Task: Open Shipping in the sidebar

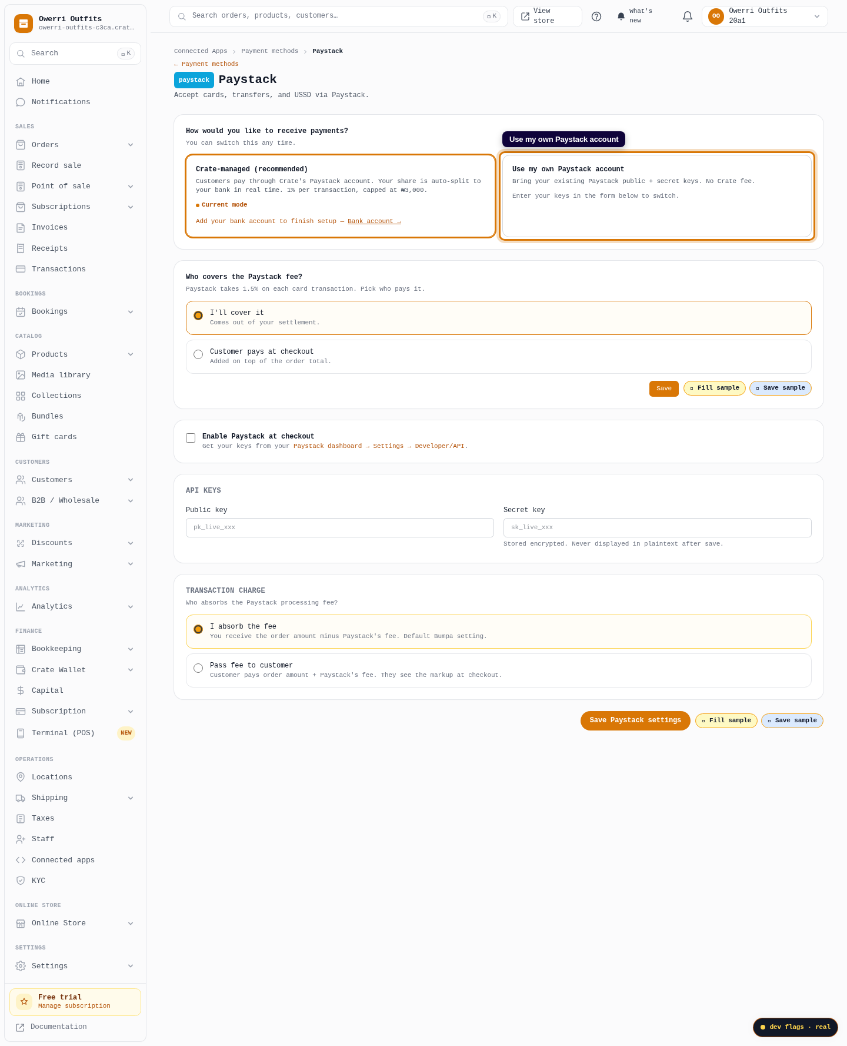Action: [75, 798]
